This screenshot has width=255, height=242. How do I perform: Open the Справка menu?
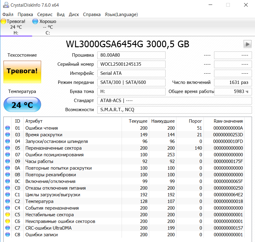pyautogui.click(x=92, y=15)
